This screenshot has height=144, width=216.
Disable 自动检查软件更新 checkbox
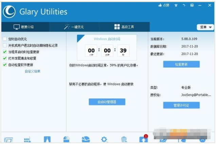(5, 65)
